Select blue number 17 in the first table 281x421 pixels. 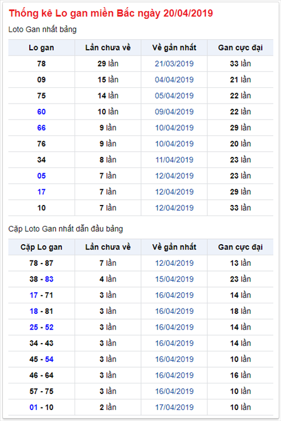tap(42, 192)
